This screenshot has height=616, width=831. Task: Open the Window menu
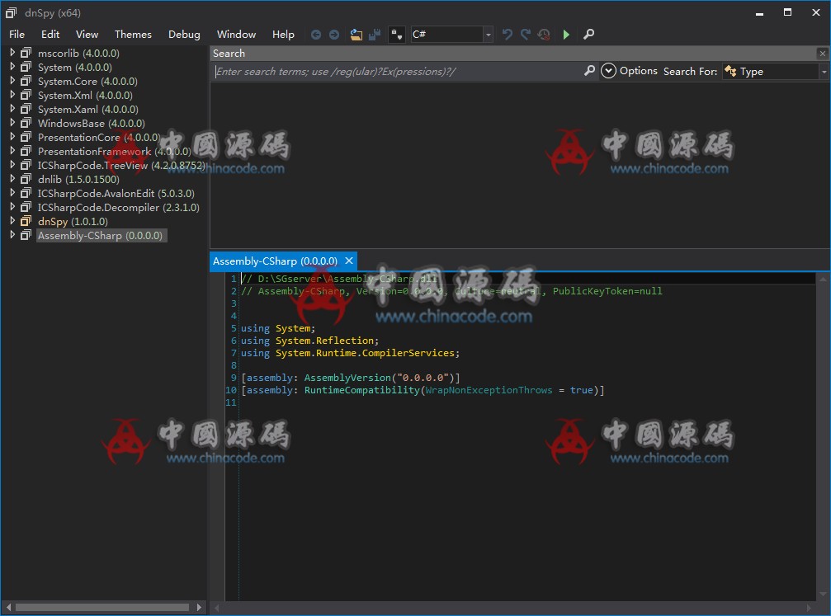coord(236,35)
